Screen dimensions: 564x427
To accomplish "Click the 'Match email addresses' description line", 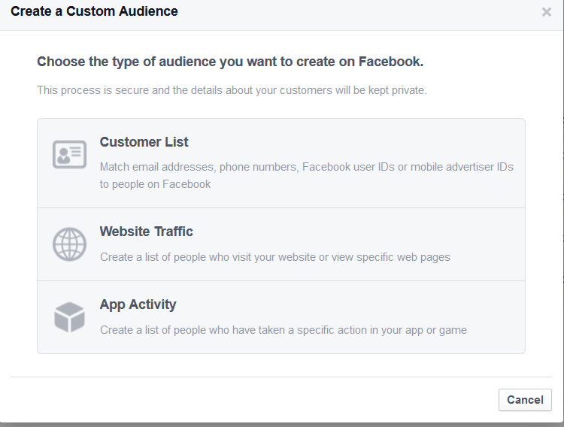I will click(x=307, y=167).
